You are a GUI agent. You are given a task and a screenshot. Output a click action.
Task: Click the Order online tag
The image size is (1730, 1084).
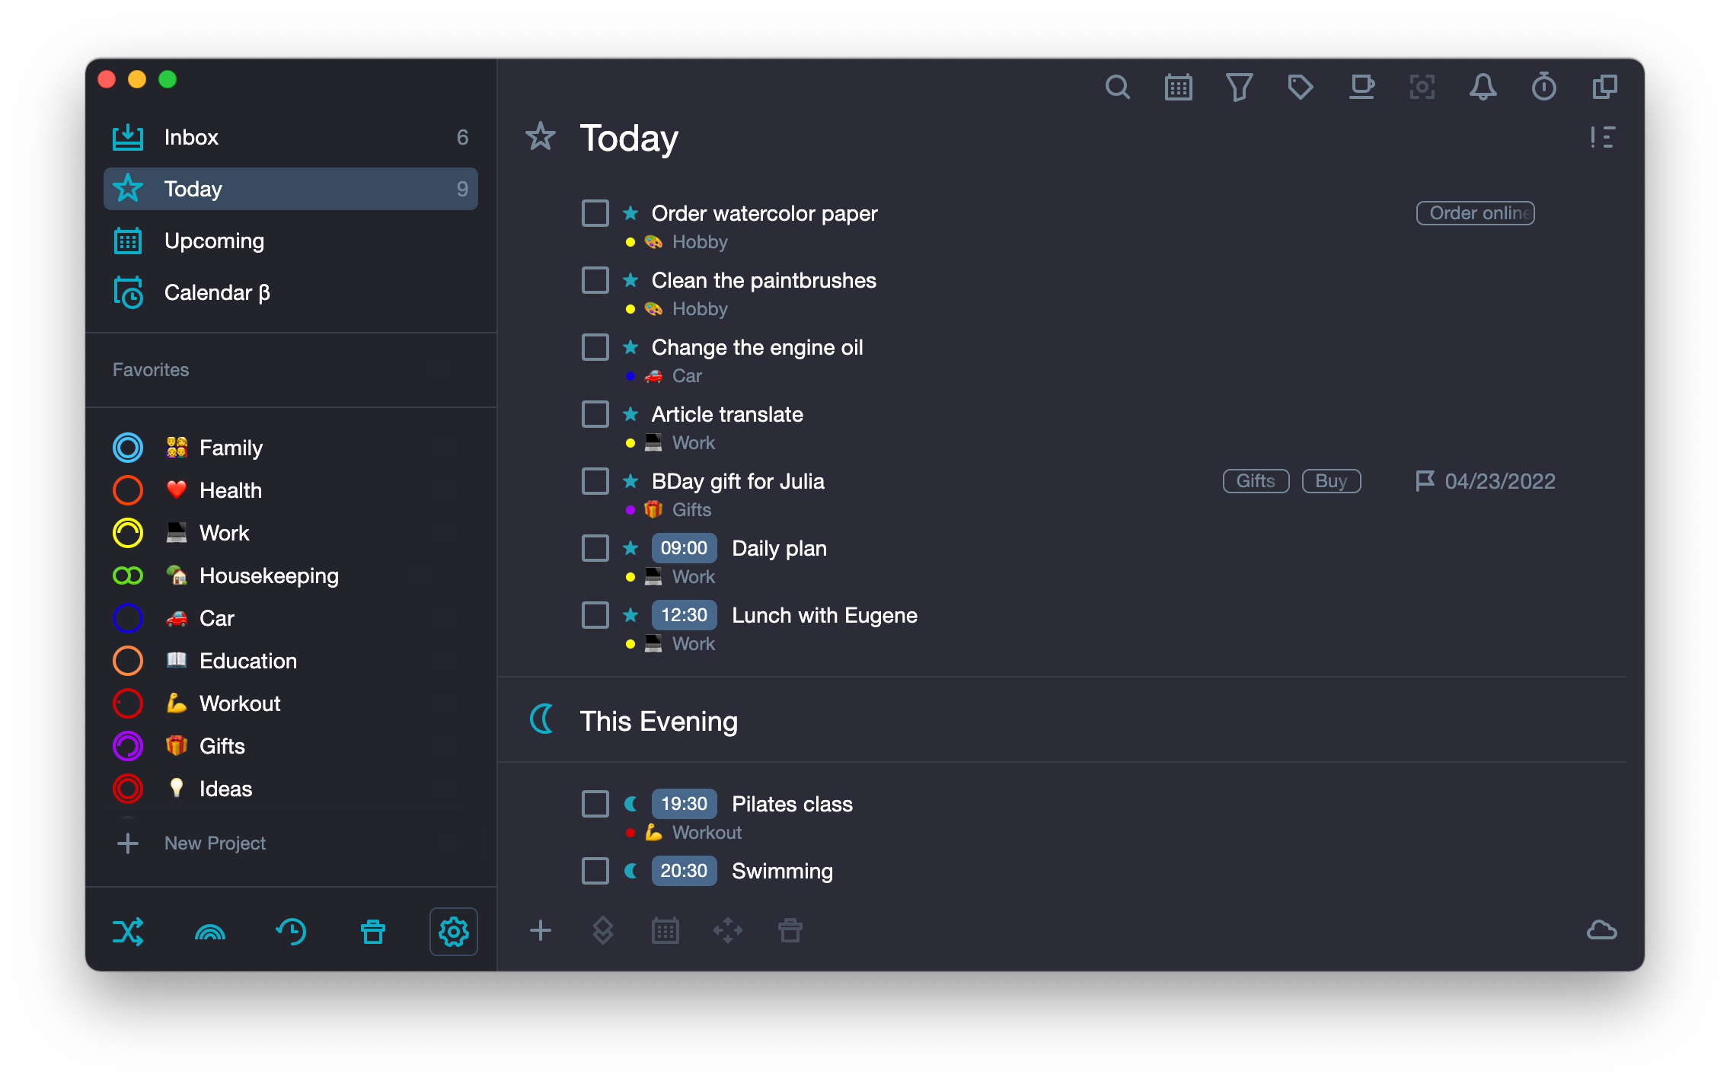tap(1475, 213)
